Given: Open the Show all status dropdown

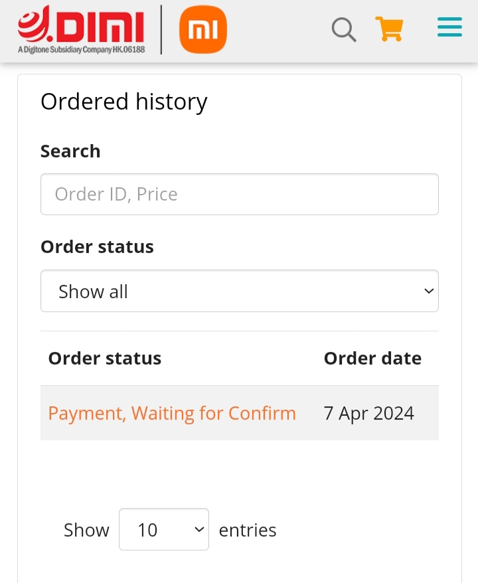Looking at the screenshot, I should [x=240, y=291].
